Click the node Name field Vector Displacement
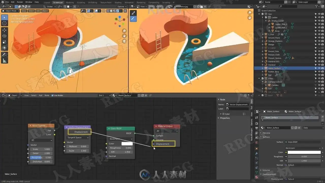The height and width of the screenshot is (183, 325). [237, 104]
